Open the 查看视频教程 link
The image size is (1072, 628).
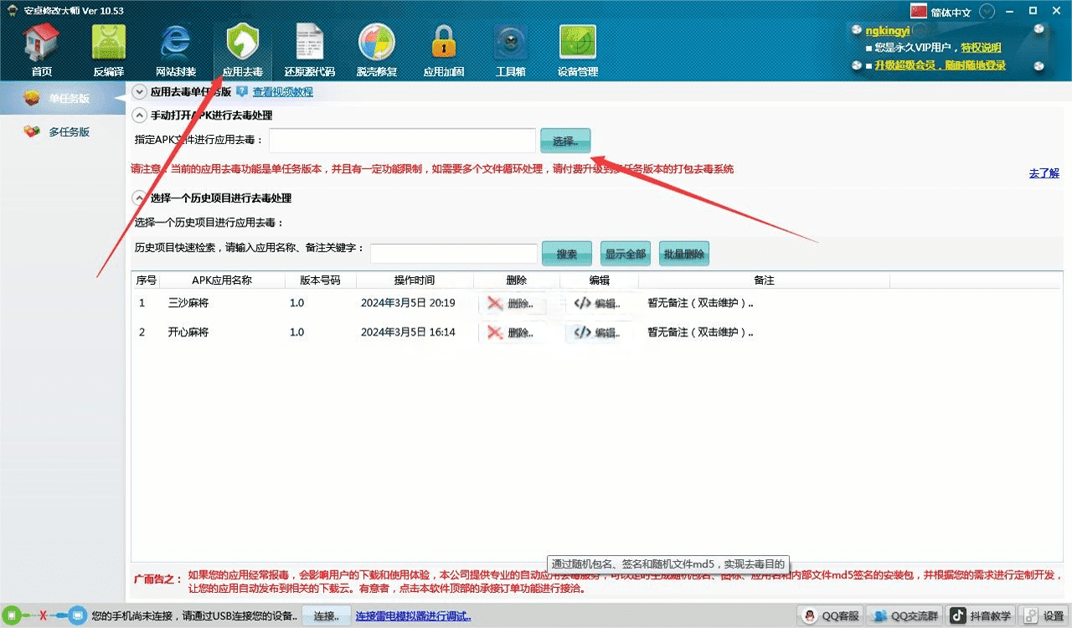tap(282, 92)
